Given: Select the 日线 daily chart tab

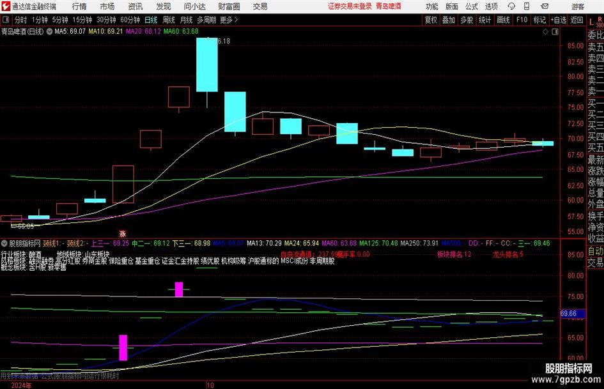Looking at the screenshot, I should 151,20.
